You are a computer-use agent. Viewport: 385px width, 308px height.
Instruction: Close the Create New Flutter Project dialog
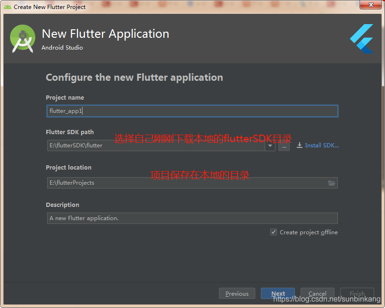point(371,5)
